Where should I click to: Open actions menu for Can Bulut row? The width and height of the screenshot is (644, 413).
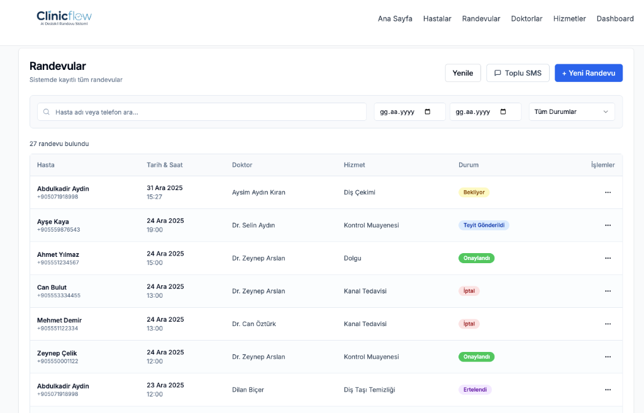(608, 291)
